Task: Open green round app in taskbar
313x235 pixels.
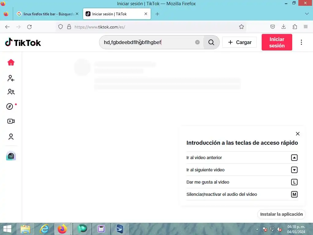Action: 82,229
